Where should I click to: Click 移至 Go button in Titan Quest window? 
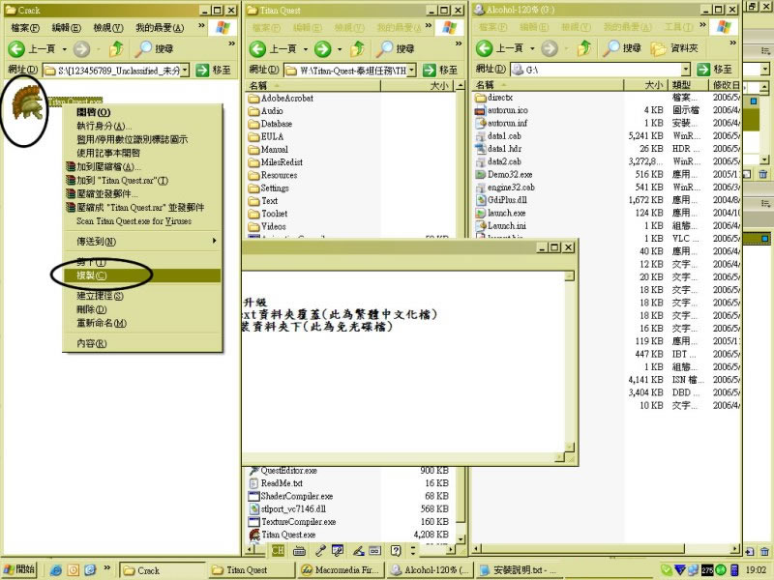[x=440, y=71]
